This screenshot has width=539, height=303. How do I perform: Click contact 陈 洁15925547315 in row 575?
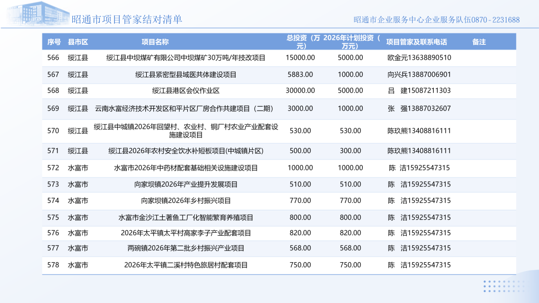(x=419, y=218)
